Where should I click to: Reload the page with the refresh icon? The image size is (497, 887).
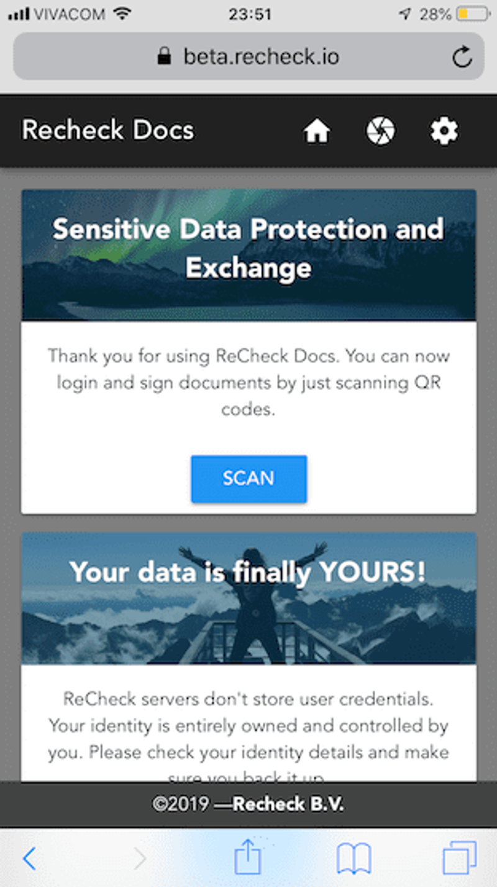[462, 57]
